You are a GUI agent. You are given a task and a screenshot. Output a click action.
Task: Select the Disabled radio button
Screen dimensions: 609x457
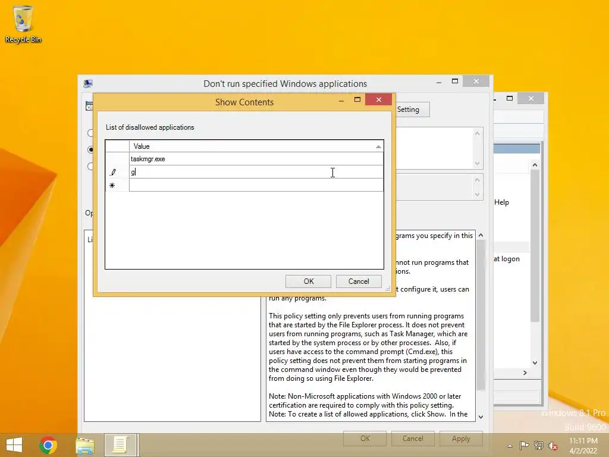tap(90, 167)
